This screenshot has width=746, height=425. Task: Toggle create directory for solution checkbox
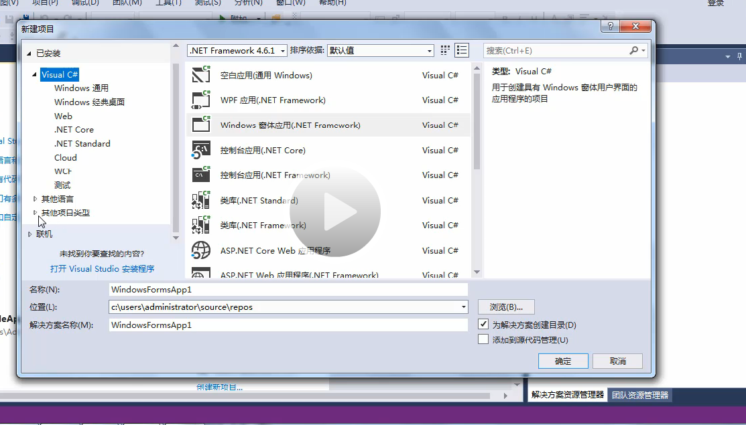click(483, 325)
